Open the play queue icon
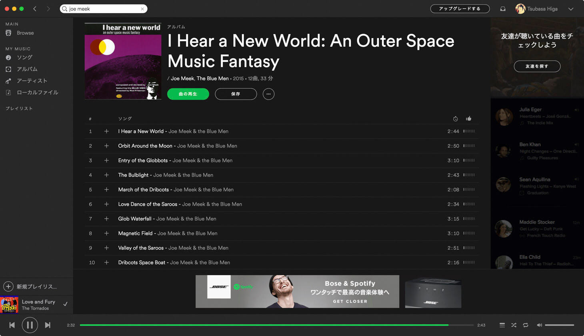The image size is (584, 336). pyautogui.click(x=502, y=325)
